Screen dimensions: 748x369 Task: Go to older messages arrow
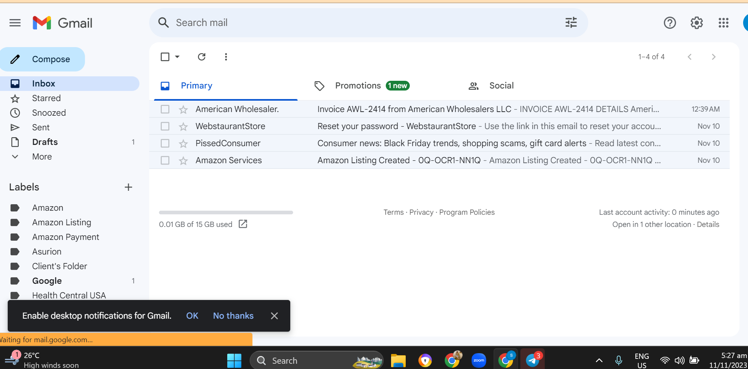coord(714,57)
